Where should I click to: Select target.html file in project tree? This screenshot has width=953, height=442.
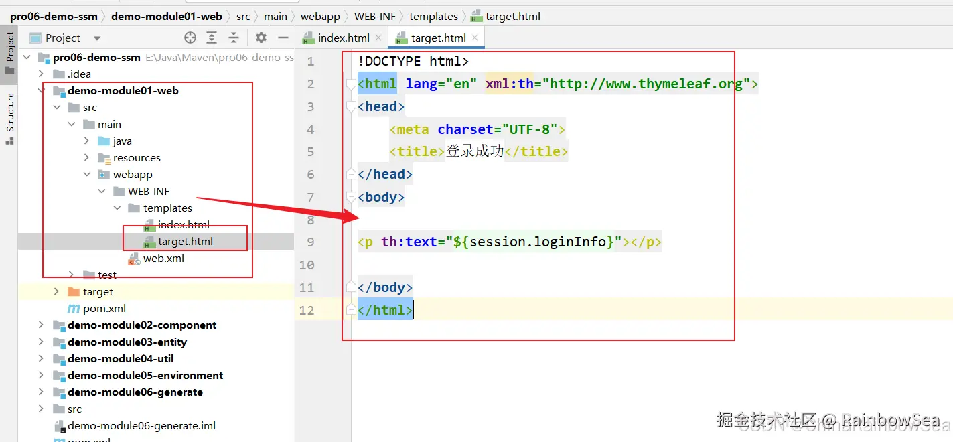pyautogui.click(x=186, y=242)
